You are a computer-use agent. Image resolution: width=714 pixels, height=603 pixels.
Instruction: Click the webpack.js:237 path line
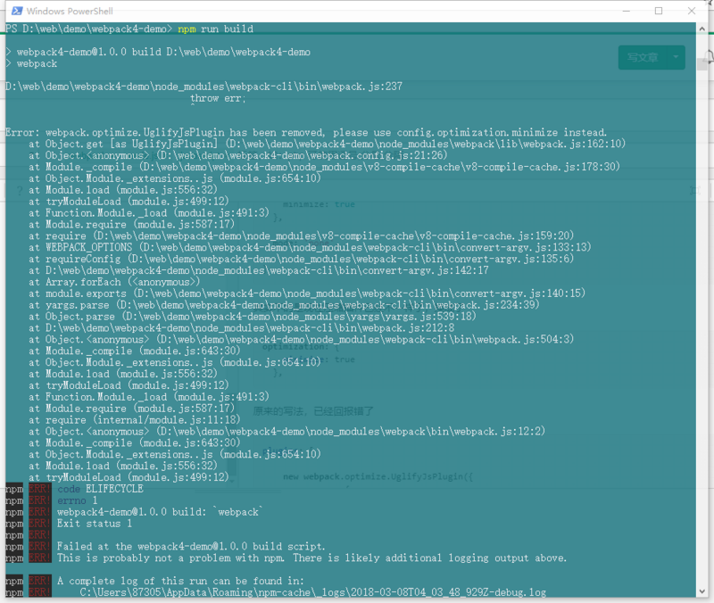(204, 87)
